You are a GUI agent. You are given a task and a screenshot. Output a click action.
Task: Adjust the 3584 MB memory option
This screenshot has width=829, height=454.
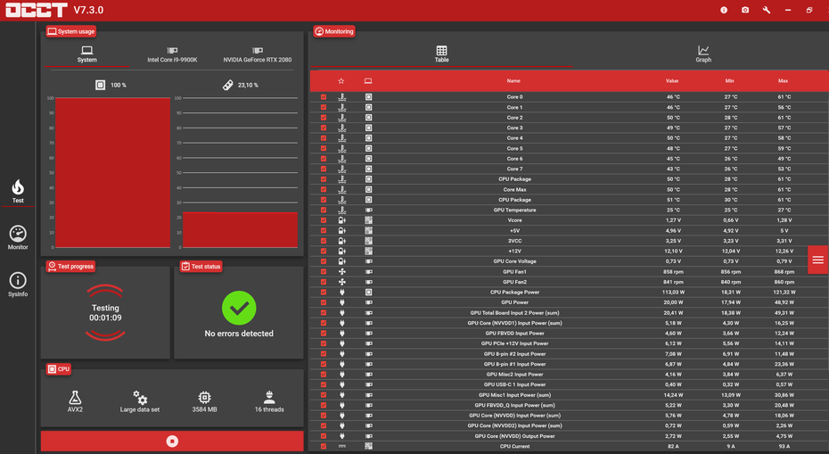pos(205,401)
